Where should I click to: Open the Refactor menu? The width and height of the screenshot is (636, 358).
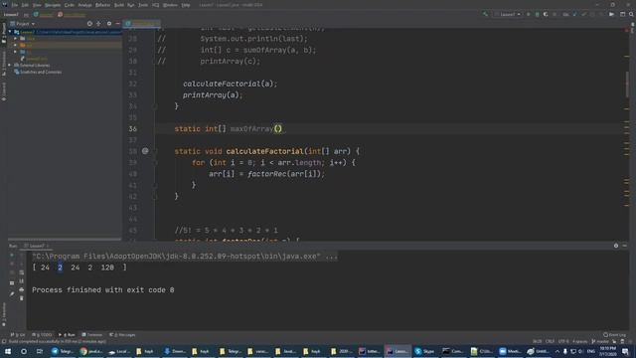tap(102, 5)
